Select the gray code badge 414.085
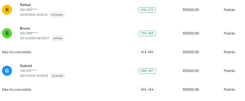The image size is (245, 101). point(147,52)
